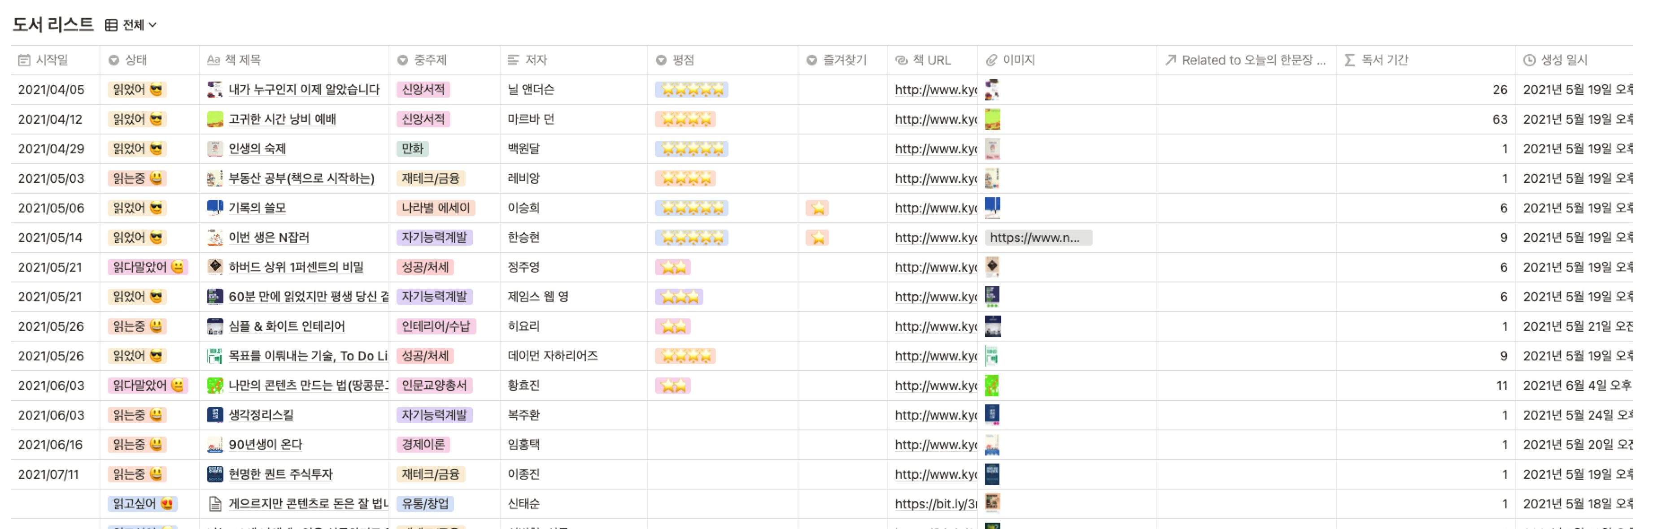The height and width of the screenshot is (529, 1666).
Task: Open the 전체 view dropdown
Action: tap(140, 25)
